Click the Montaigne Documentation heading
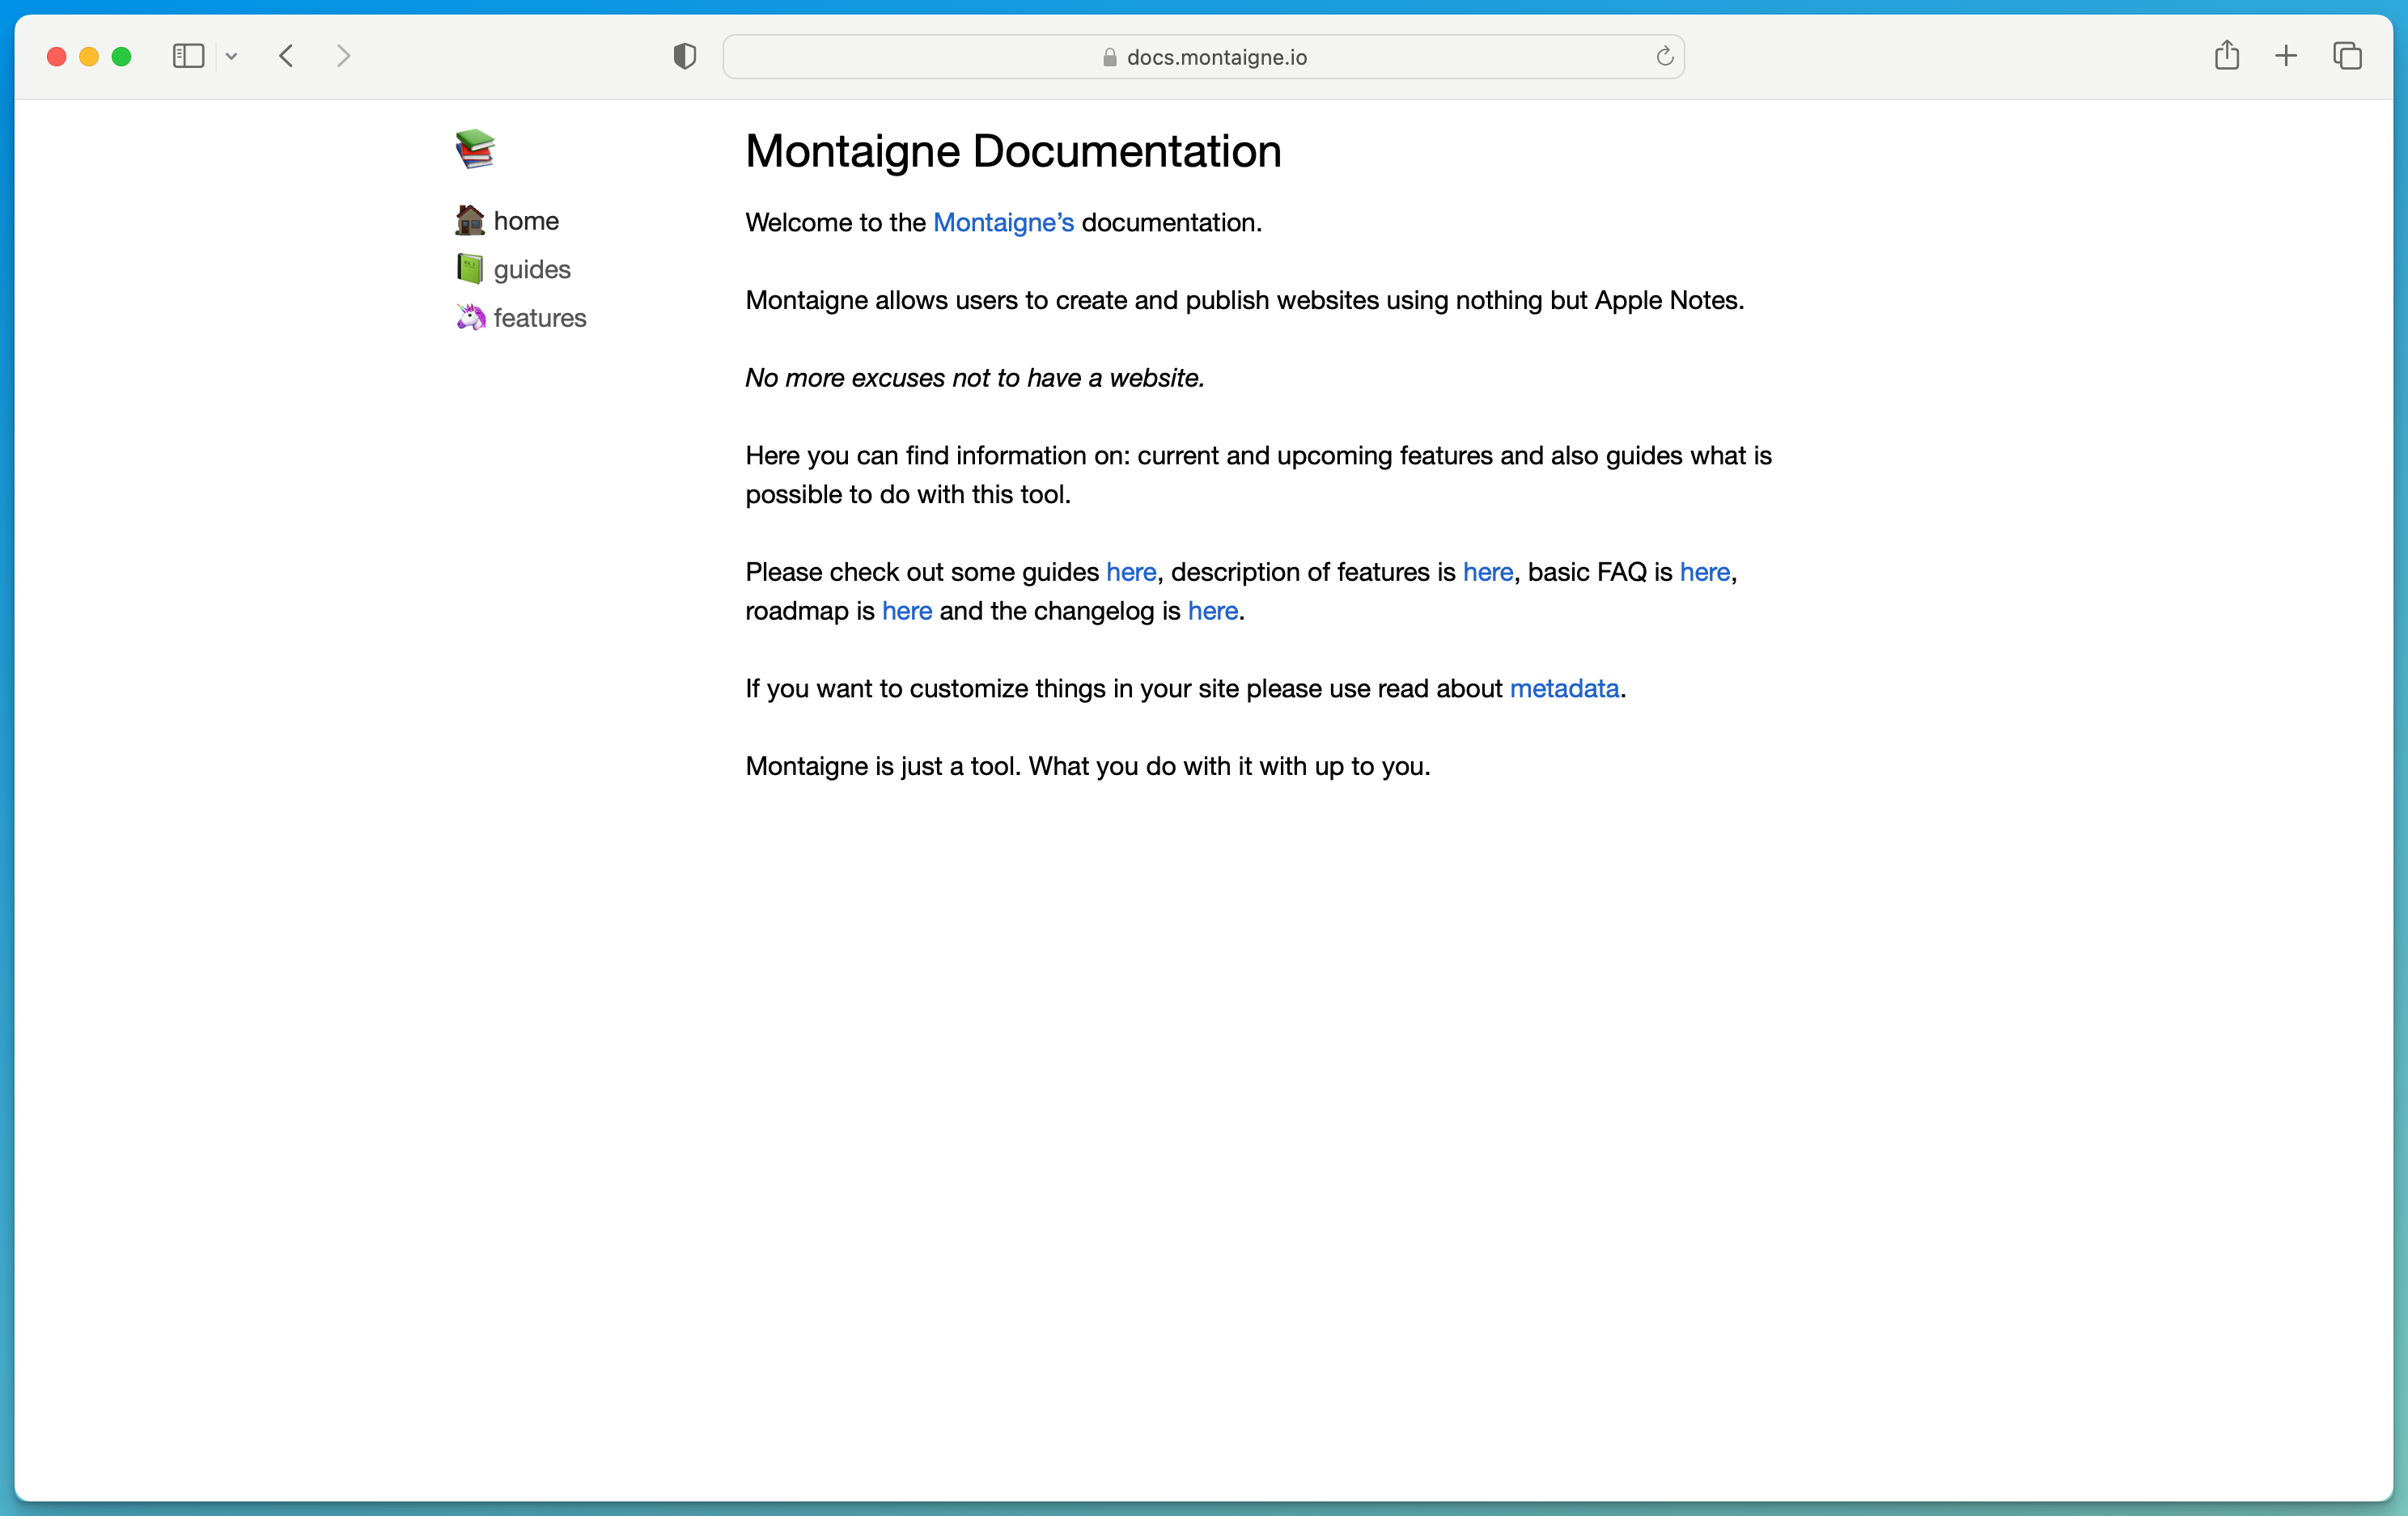Viewport: 2408px width, 1516px height. click(1013, 151)
